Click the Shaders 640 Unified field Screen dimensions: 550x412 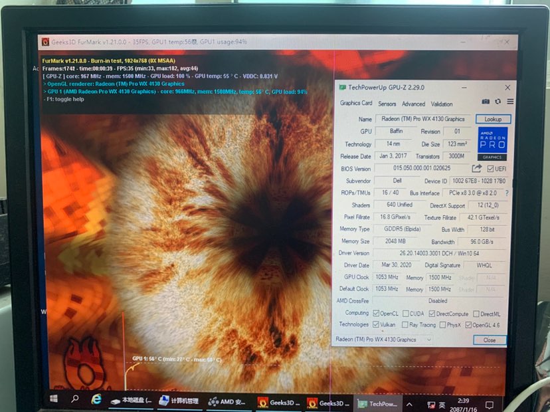tap(399, 205)
